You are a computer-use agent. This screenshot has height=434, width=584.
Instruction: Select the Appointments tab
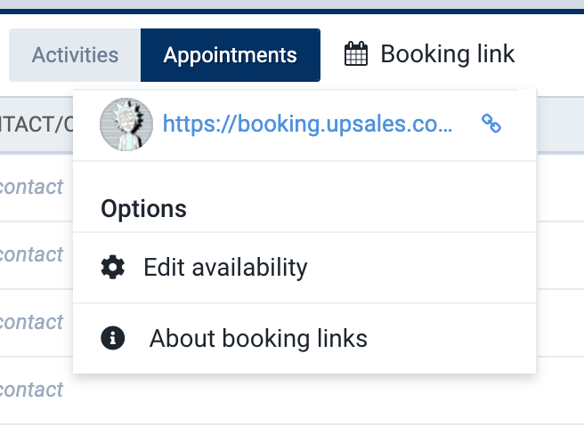(x=231, y=55)
